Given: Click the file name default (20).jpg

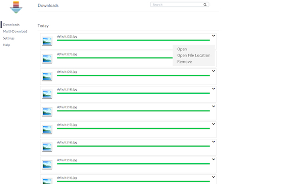Looking at the screenshot, I should (67, 72).
